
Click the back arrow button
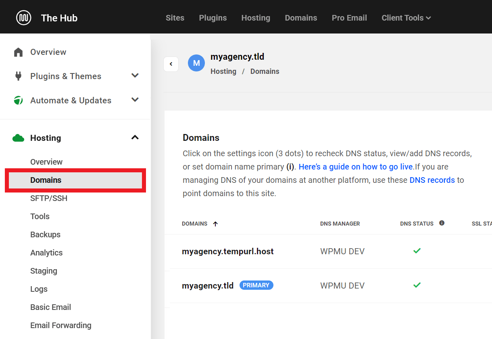[x=171, y=64]
